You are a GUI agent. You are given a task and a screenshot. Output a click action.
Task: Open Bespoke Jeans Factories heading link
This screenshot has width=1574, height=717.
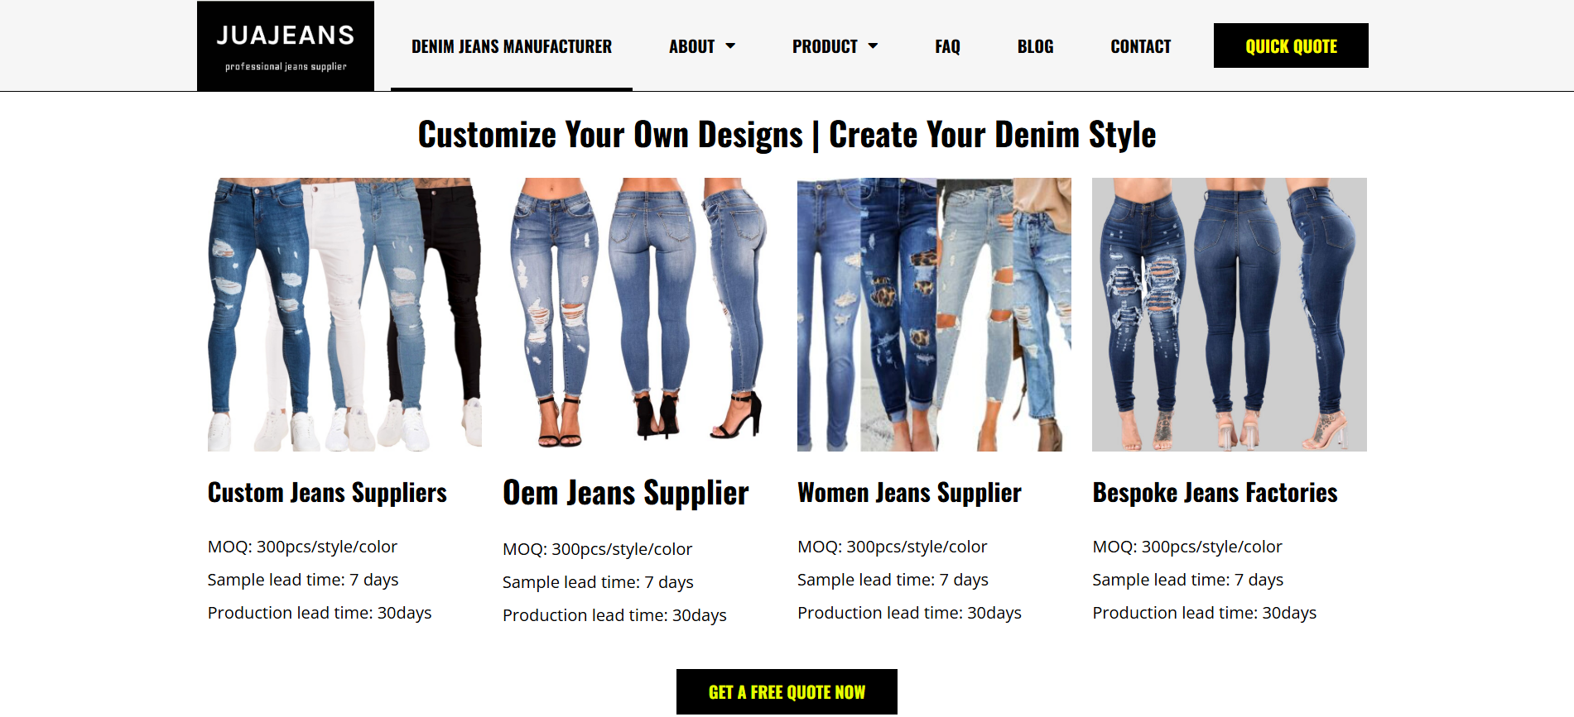[1215, 493]
